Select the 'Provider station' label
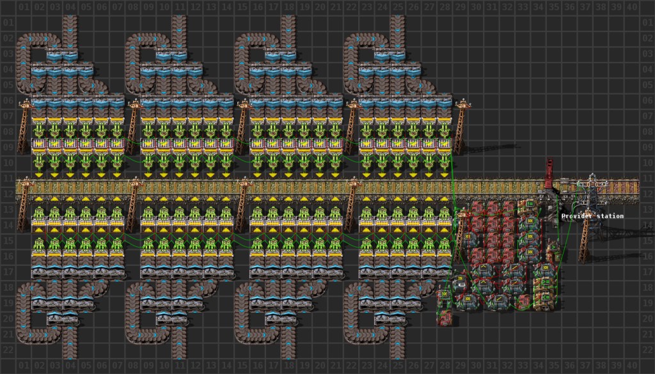 (x=592, y=216)
